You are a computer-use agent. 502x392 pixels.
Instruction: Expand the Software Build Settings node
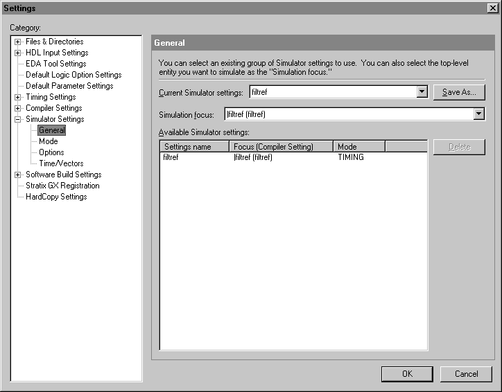coord(18,175)
